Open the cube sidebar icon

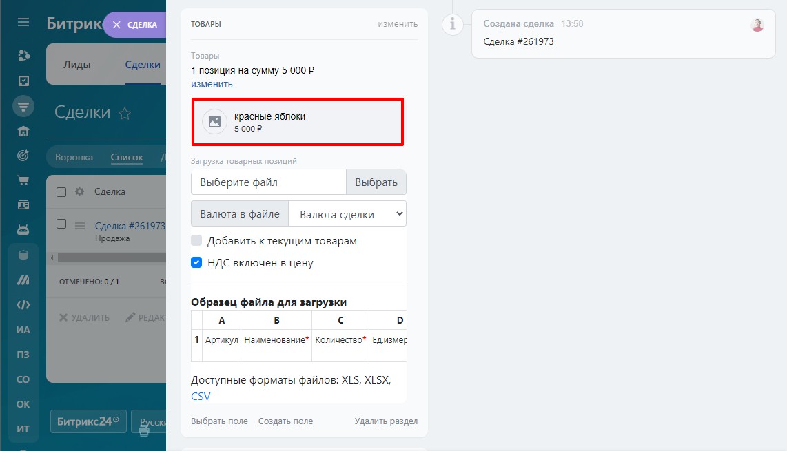[x=23, y=255]
